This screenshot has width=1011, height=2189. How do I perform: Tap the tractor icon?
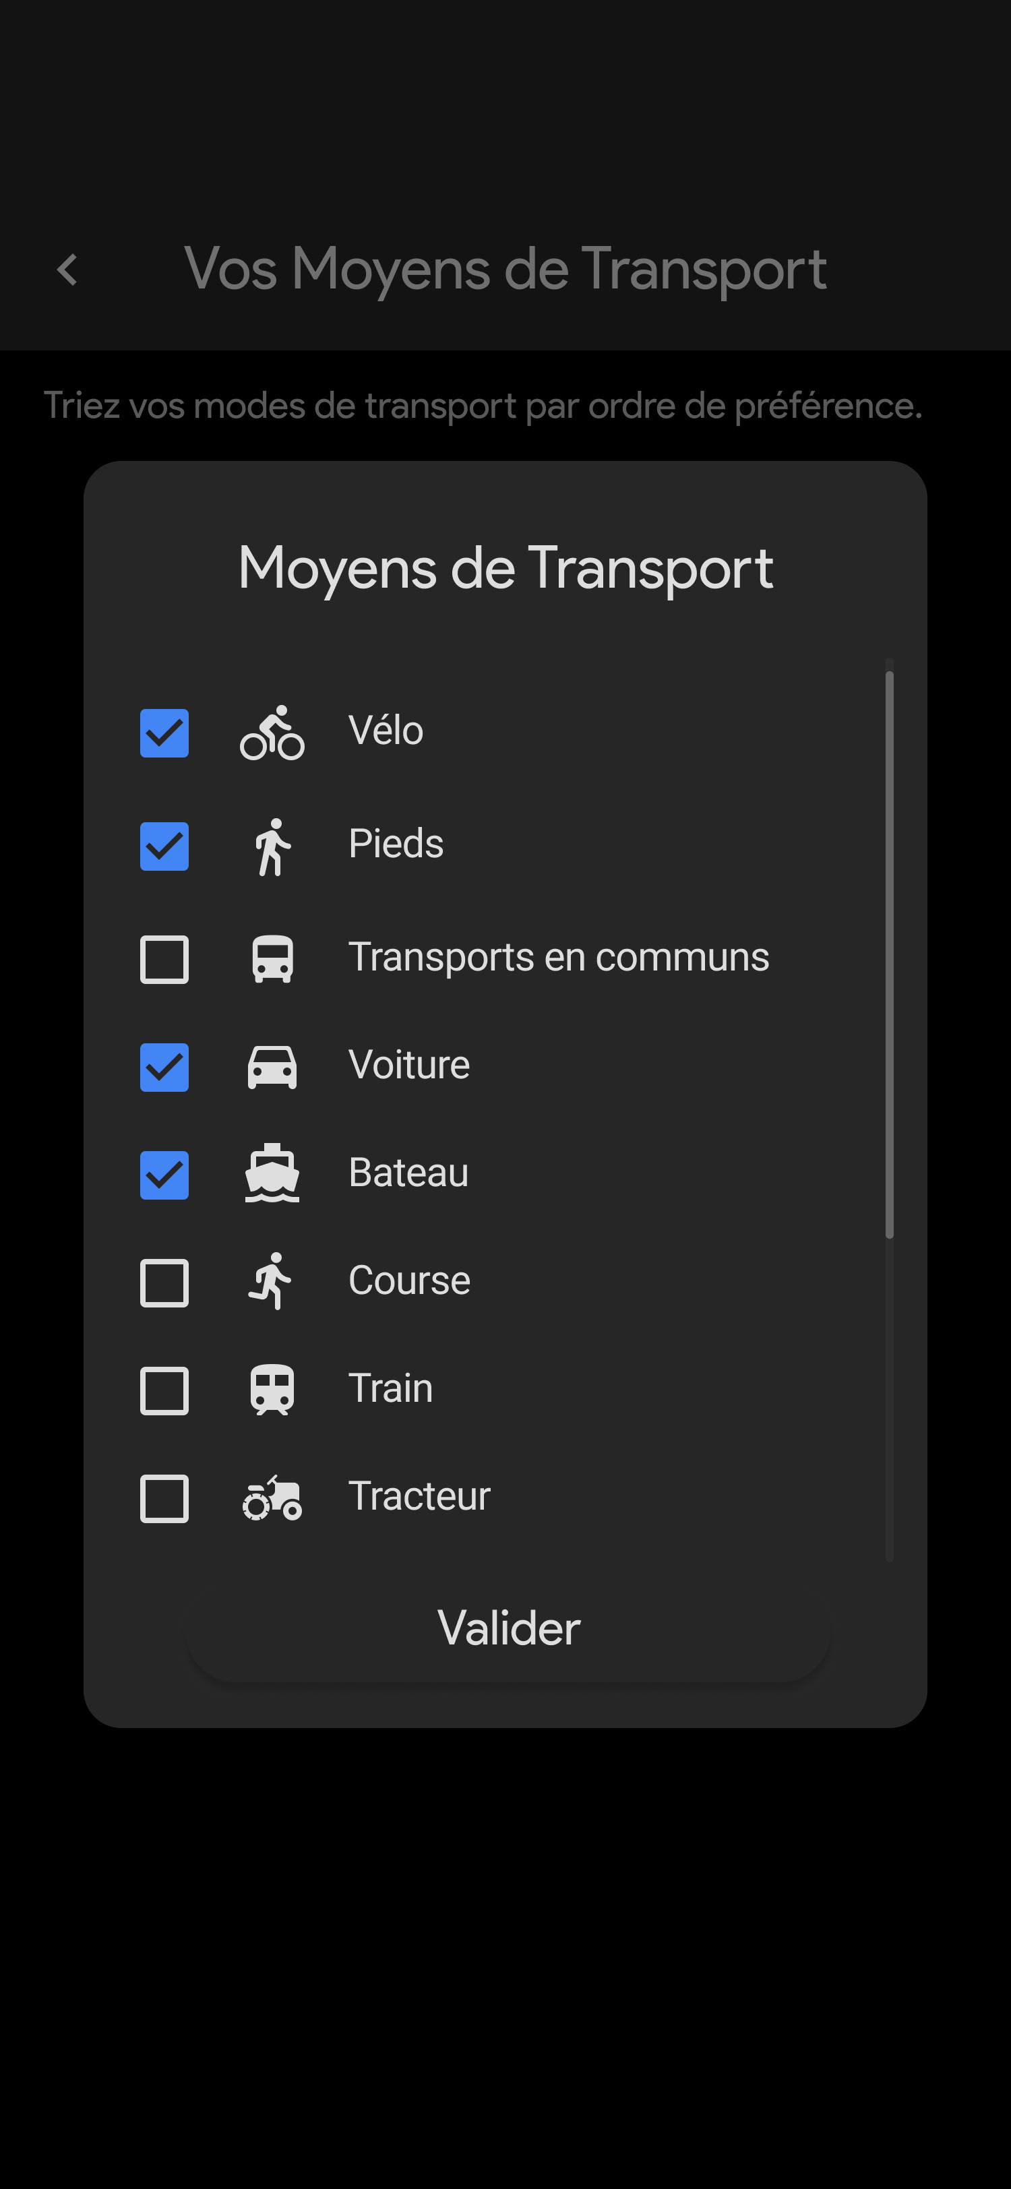[272, 1498]
